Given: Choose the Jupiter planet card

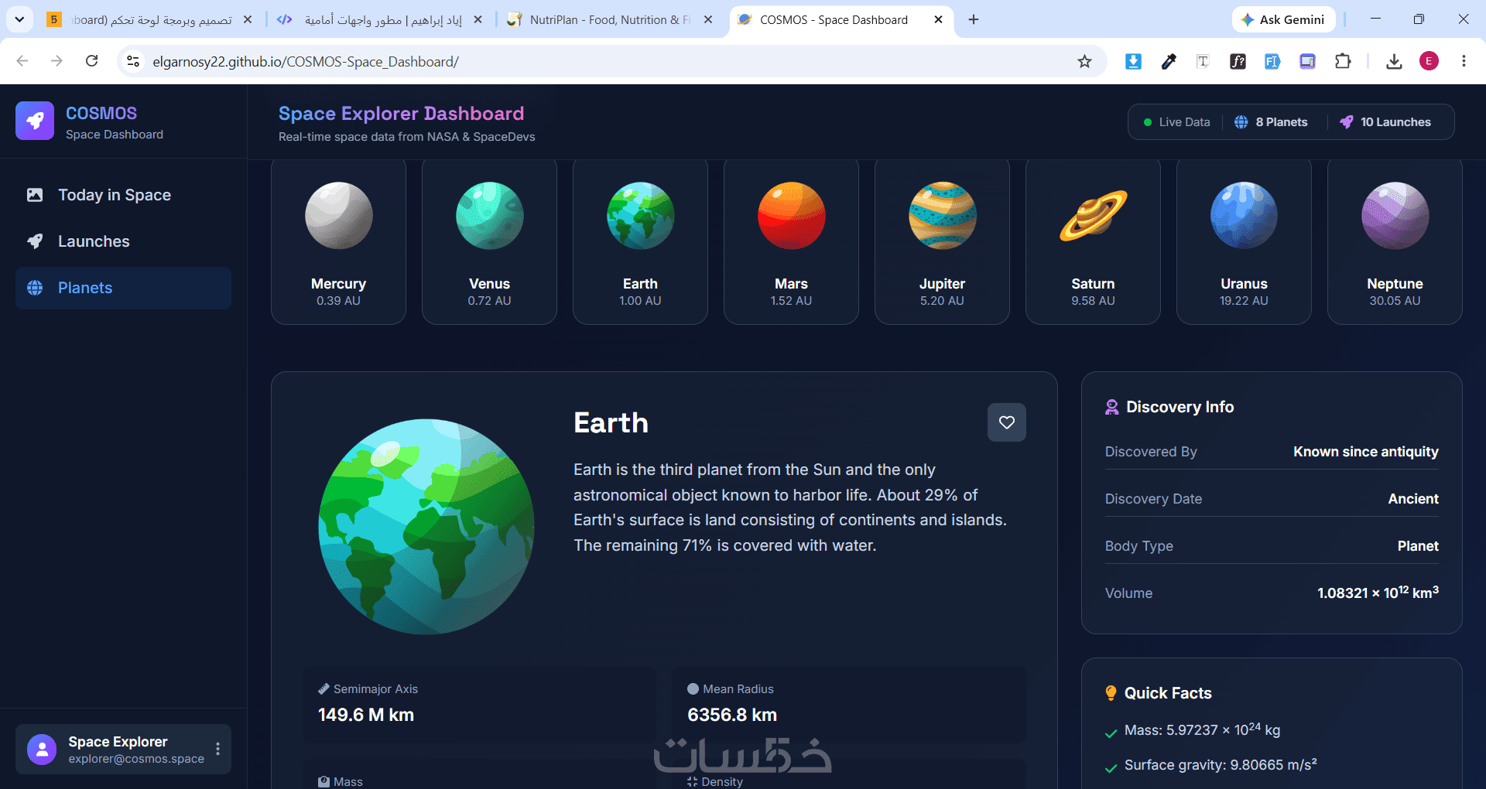Looking at the screenshot, I should point(942,241).
